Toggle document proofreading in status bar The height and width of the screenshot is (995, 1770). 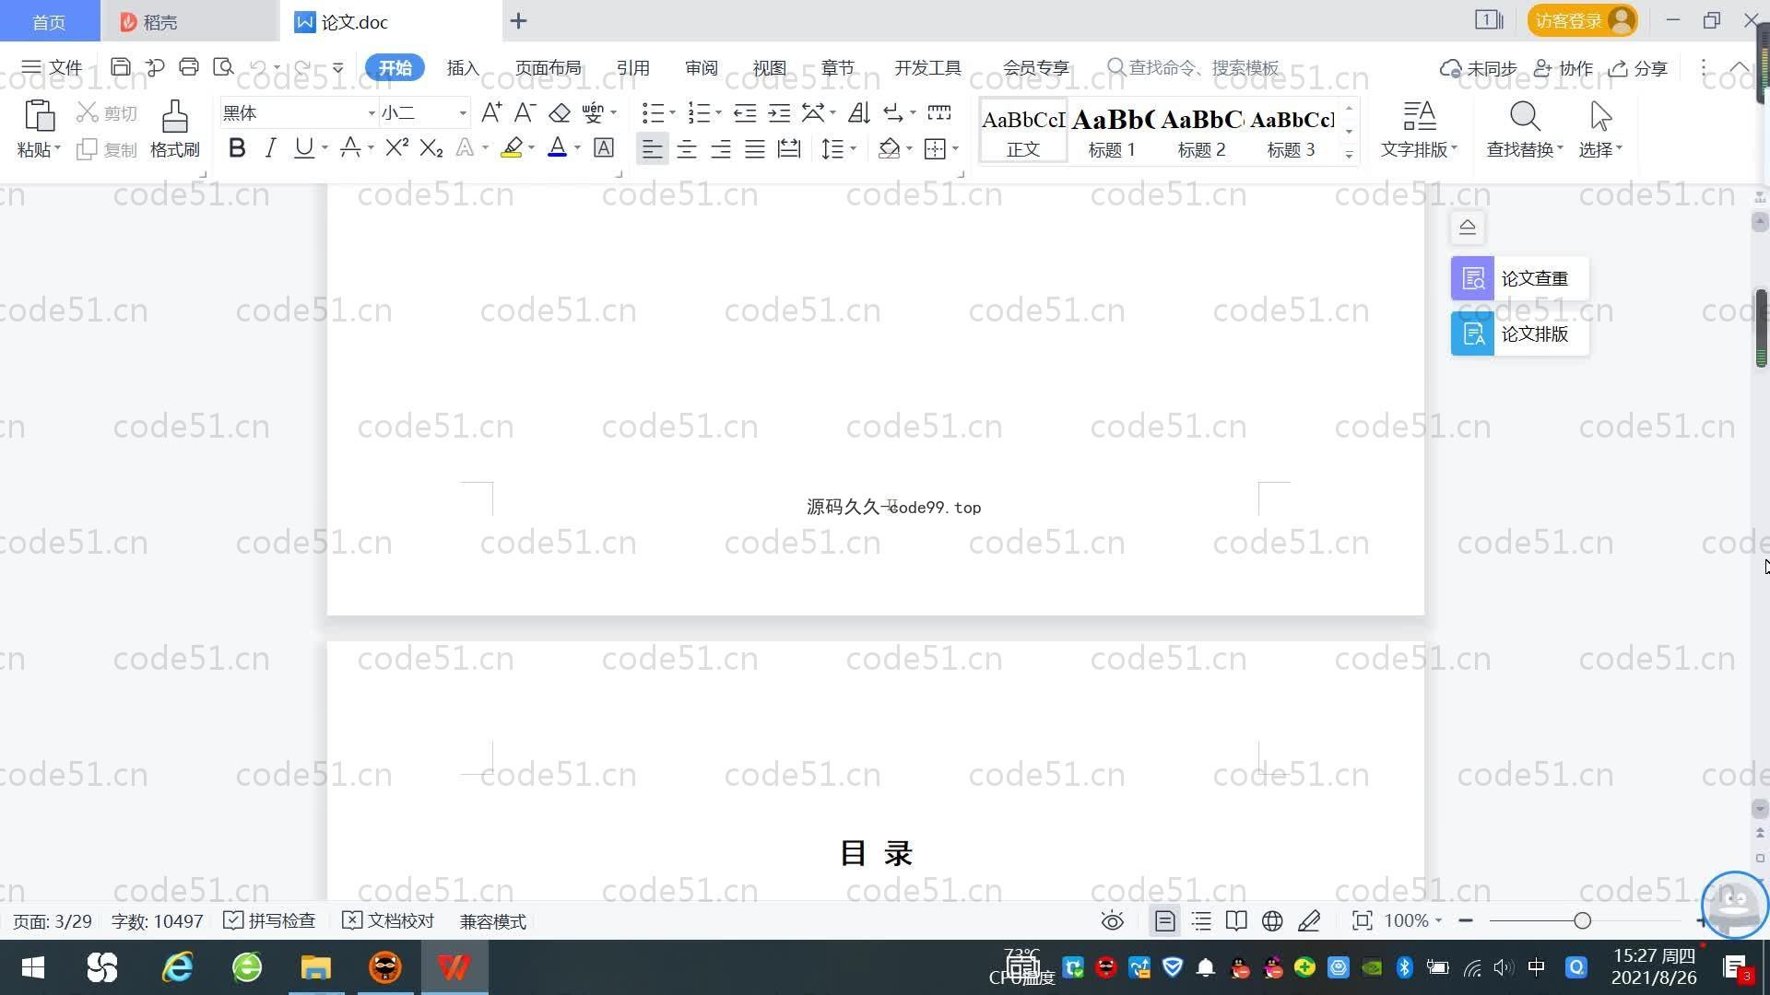pos(388,920)
